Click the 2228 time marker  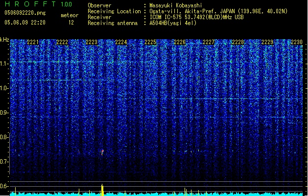click(x=238, y=42)
